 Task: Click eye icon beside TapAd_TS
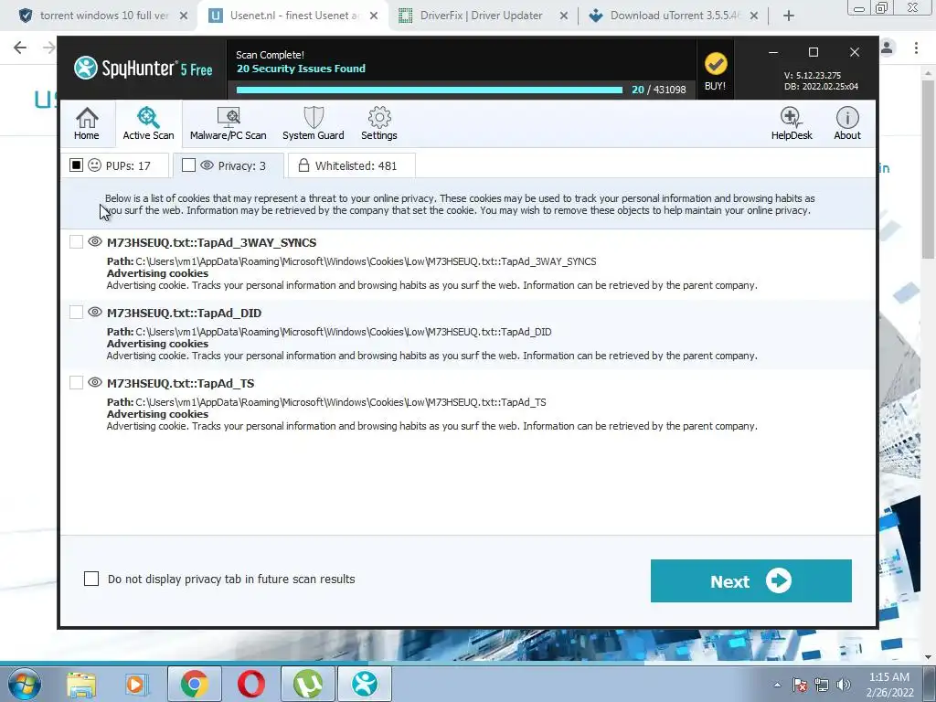click(x=95, y=383)
